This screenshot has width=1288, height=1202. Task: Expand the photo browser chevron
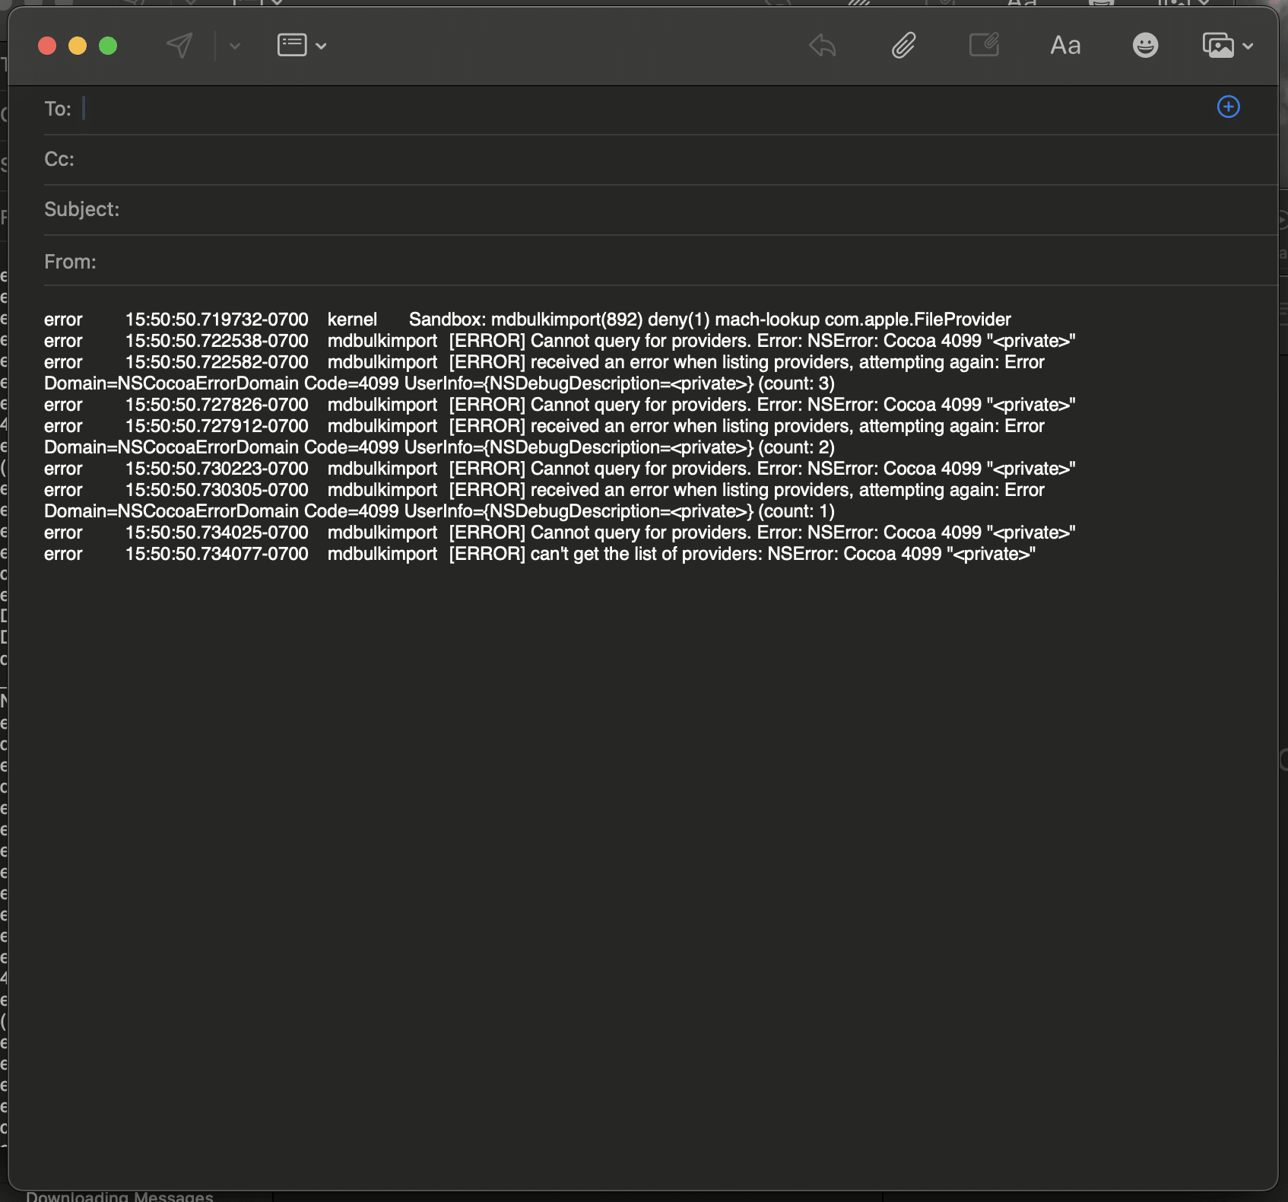pyautogui.click(x=1248, y=45)
